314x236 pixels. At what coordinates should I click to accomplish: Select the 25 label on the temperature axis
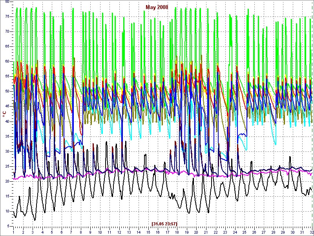[x=8, y=167]
